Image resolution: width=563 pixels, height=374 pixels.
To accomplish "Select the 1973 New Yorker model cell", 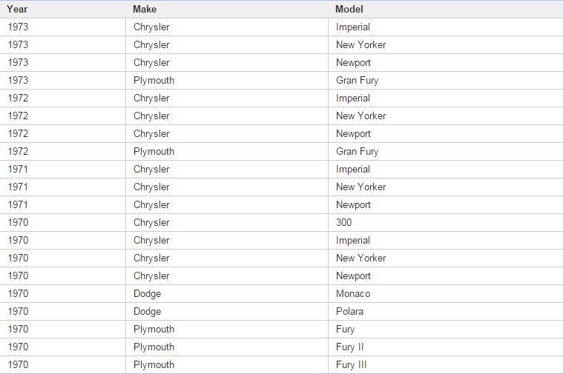I will (446, 45).
